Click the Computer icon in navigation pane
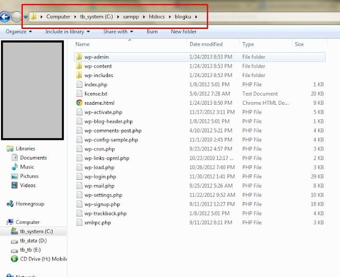 (x=10, y=222)
